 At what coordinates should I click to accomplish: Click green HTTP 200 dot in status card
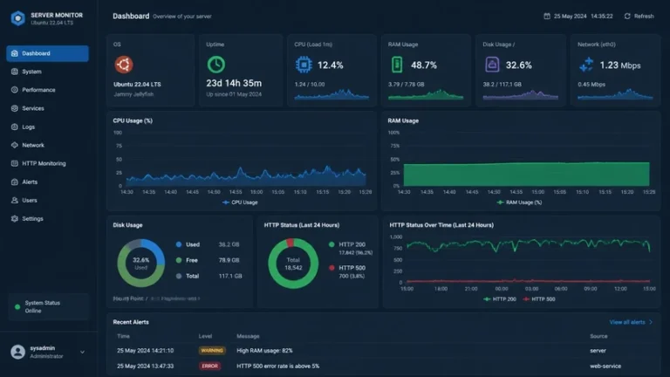point(332,244)
